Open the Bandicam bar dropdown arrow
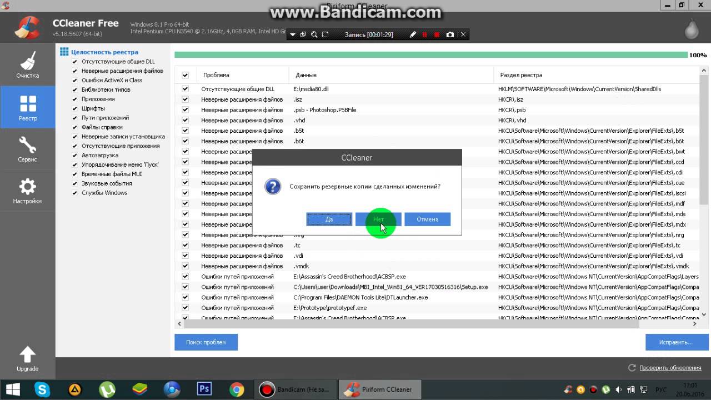 [293, 34]
